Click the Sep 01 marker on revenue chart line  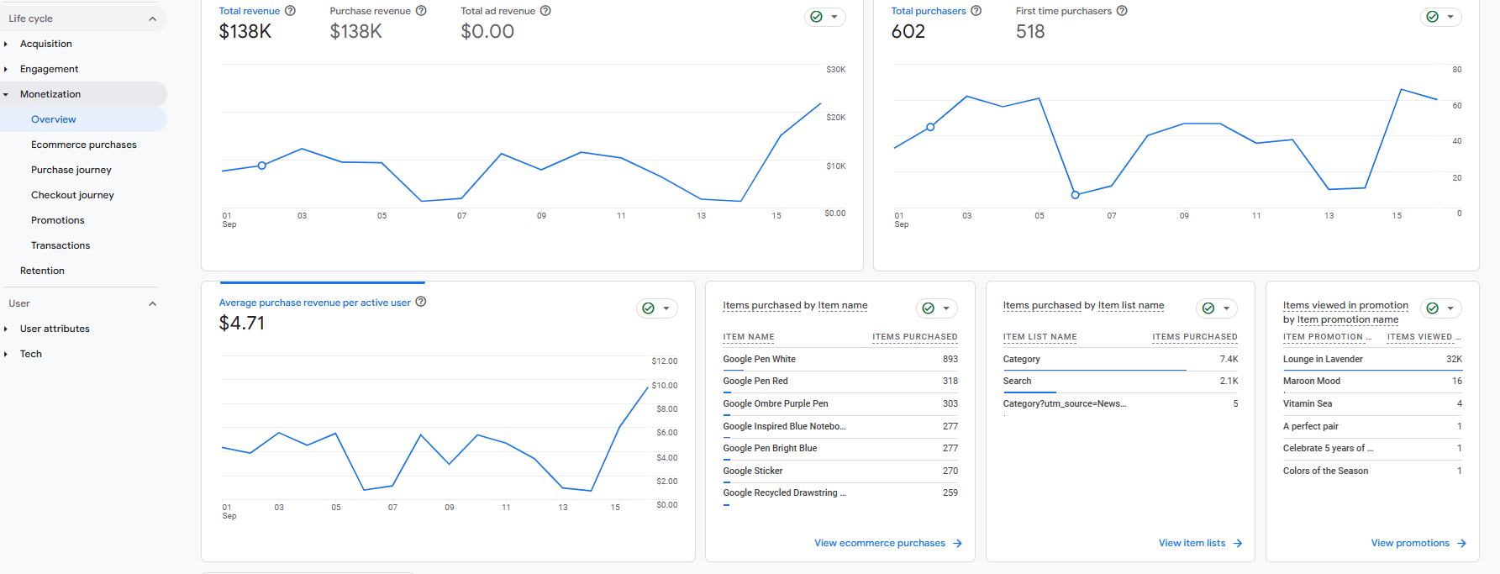pos(262,166)
